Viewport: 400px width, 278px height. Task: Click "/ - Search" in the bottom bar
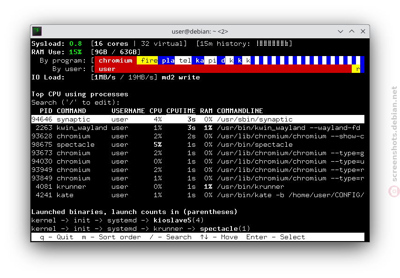click(170, 237)
